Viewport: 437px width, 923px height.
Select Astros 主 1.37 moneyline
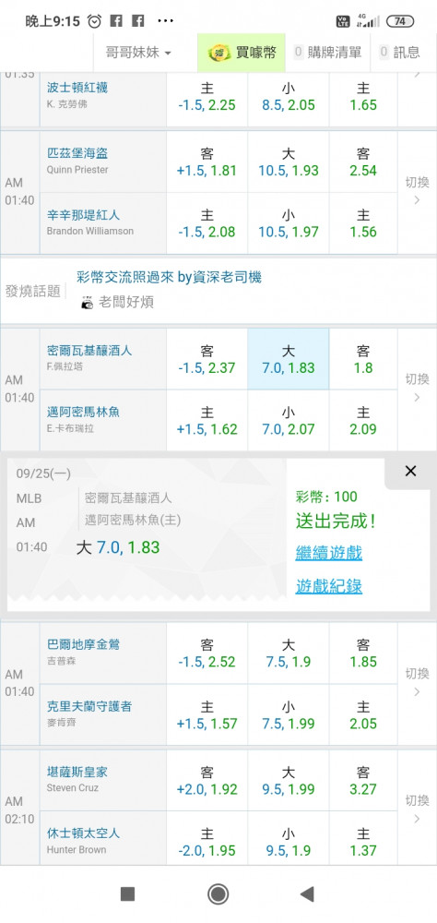click(363, 842)
